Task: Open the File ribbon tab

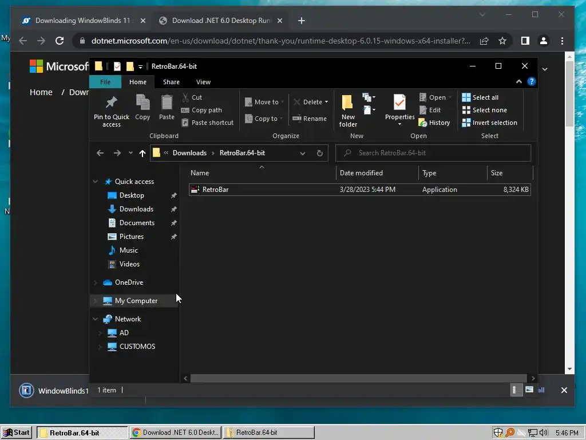Action: [105, 82]
